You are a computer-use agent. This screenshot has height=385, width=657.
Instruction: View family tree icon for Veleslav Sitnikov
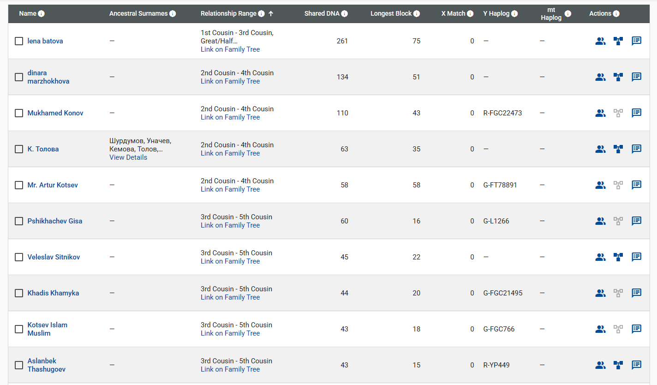click(618, 257)
